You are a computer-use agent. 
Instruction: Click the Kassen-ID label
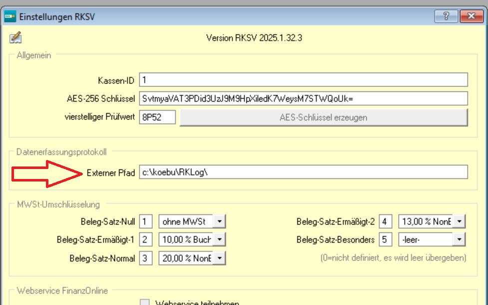coord(116,80)
